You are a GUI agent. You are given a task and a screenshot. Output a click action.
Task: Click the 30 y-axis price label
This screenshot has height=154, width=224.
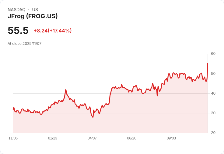tap(213, 113)
